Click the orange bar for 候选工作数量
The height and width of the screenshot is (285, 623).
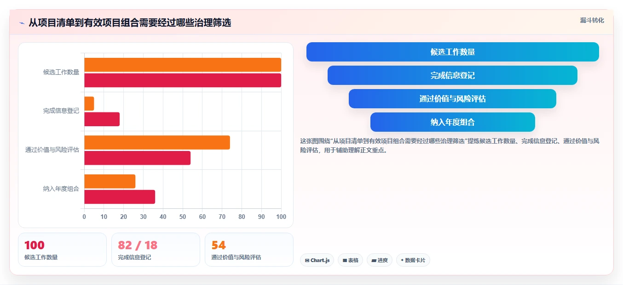pyautogui.click(x=183, y=65)
